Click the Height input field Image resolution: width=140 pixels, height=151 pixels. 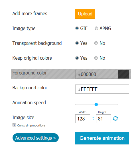click(x=104, y=119)
